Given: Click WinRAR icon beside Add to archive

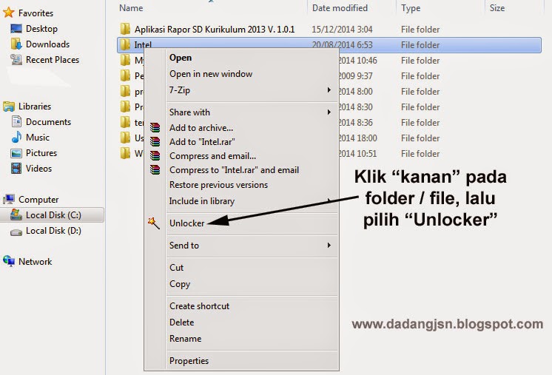Looking at the screenshot, I should pos(155,127).
